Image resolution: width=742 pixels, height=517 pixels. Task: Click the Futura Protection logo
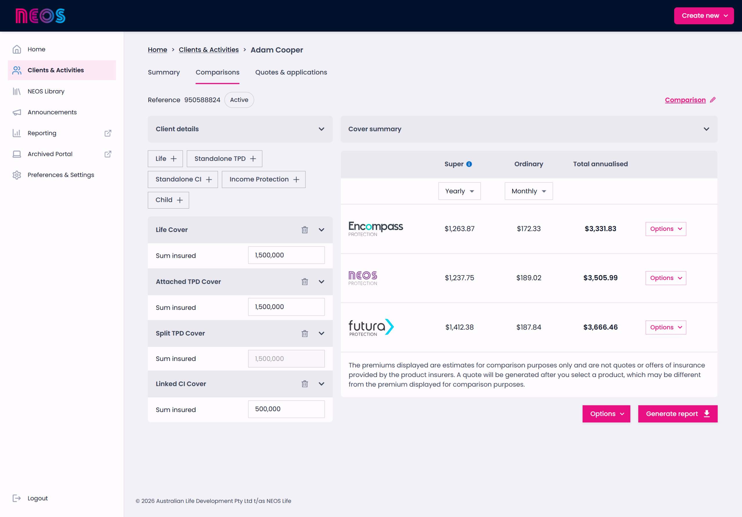tap(371, 328)
